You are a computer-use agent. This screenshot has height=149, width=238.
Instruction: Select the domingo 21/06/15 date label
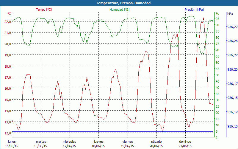click(x=185, y=144)
